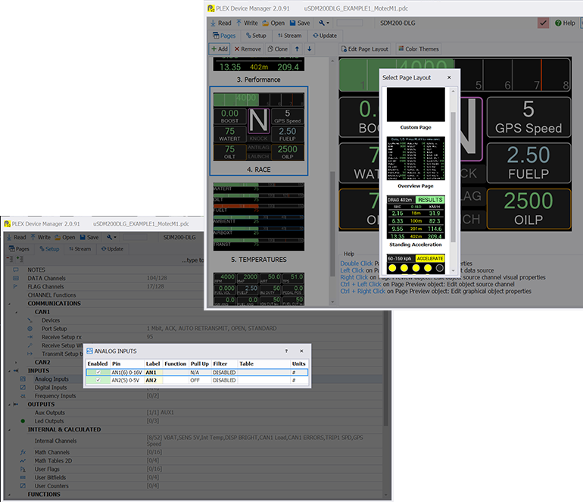Screen dimensions: 583x502
Task: Switch to Update tab in Pages window
Action: pos(325,36)
